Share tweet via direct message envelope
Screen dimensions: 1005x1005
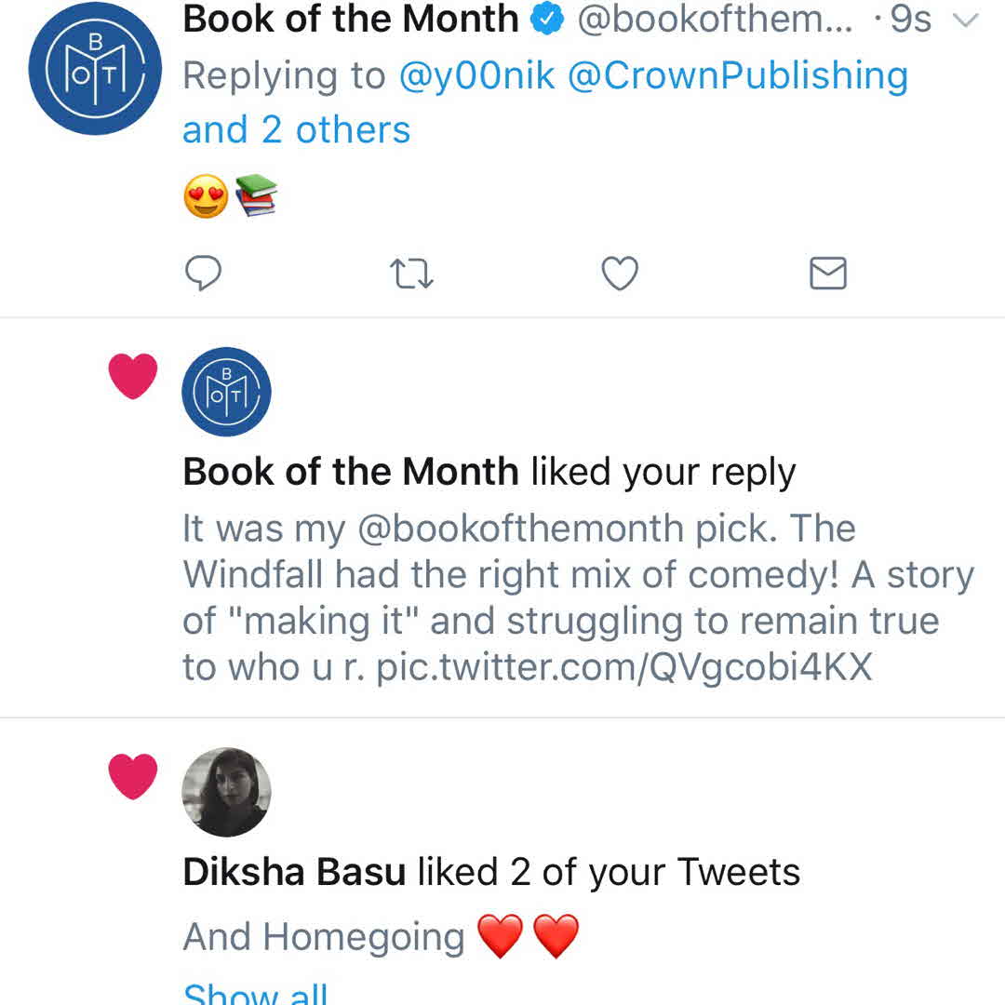(827, 274)
